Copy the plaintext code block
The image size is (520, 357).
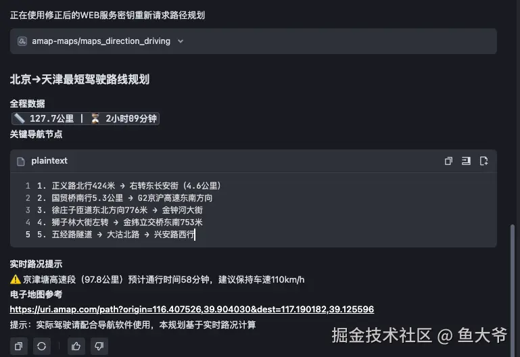click(448, 161)
